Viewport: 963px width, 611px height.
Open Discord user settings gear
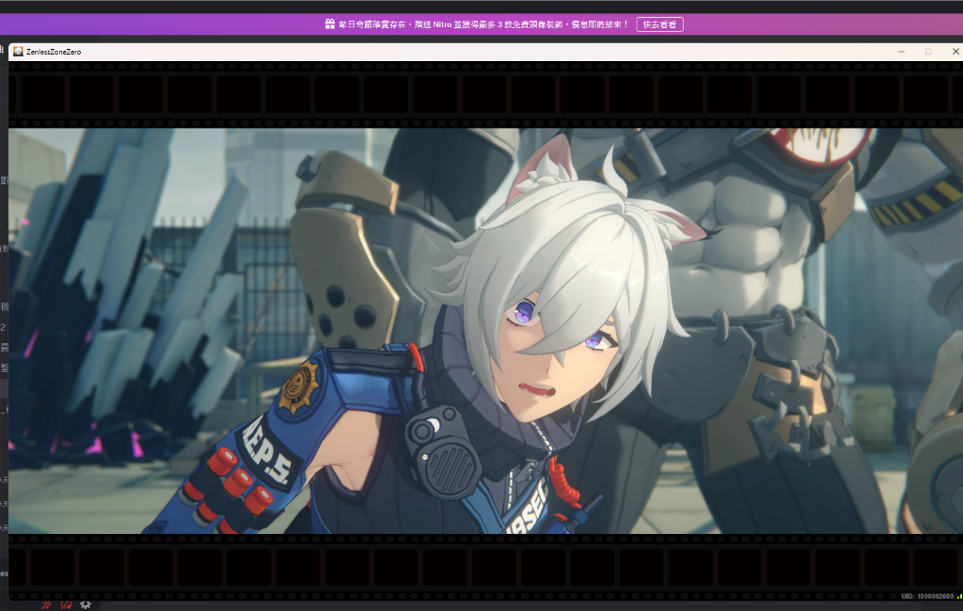(86, 604)
